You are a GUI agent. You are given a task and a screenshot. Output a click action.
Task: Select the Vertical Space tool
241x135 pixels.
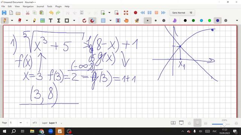118,21
